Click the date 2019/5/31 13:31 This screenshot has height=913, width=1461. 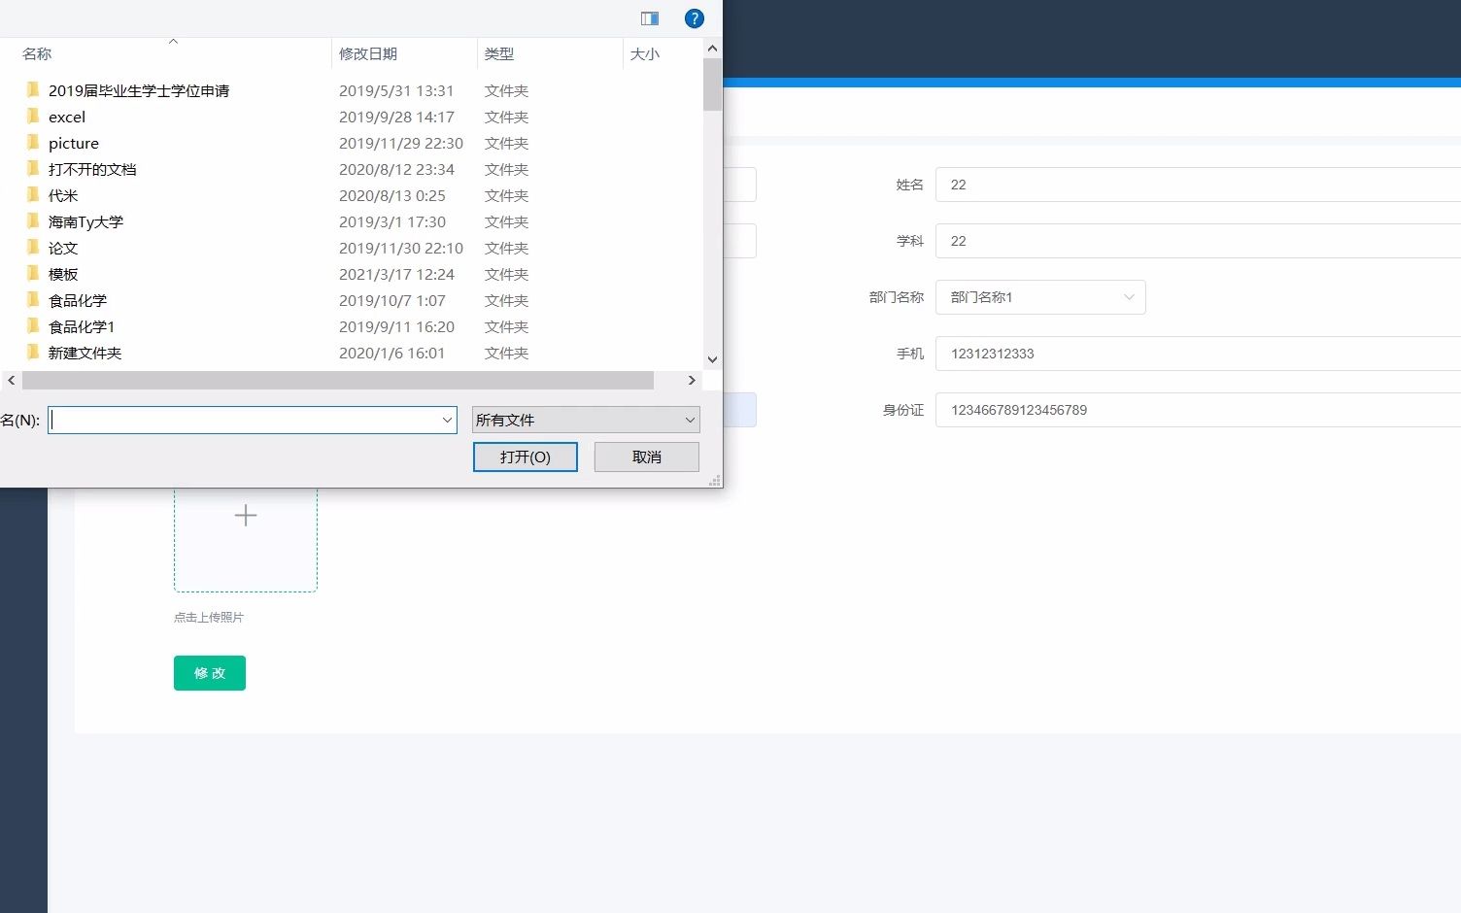point(396,90)
